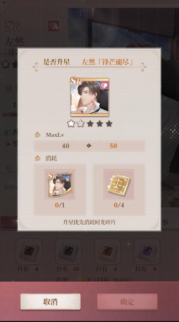Tap the material icon with 持有 6
Image resolution: width=179 pixels, height=322 pixels.
(29, 251)
